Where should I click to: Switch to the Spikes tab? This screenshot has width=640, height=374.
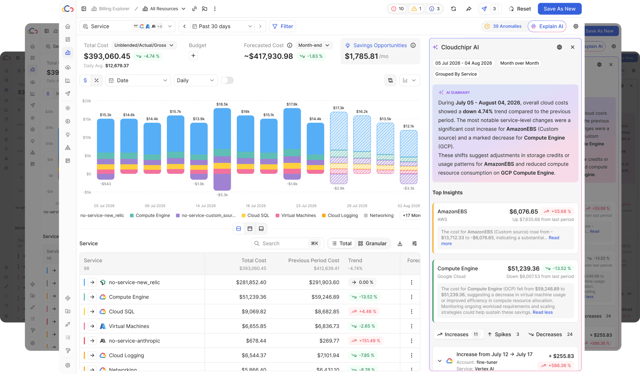coord(503,334)
